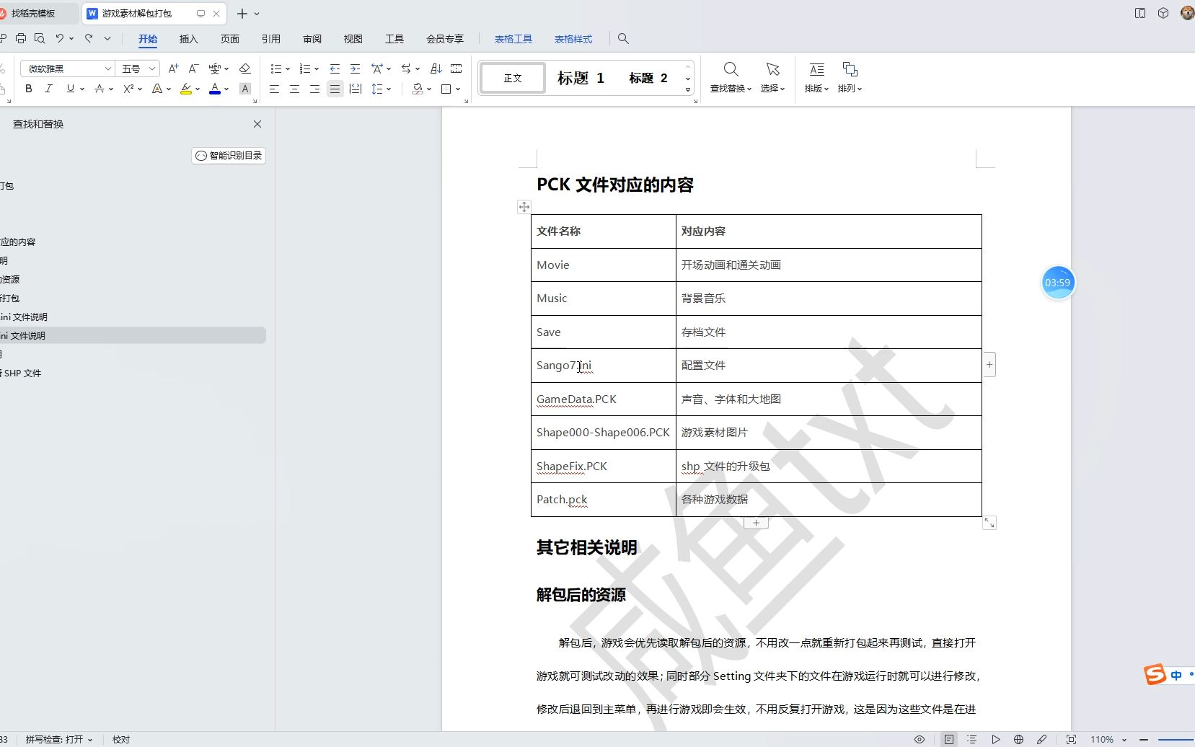
Task: Open the search magnifier in the ribbon
Action: [624, 39]
